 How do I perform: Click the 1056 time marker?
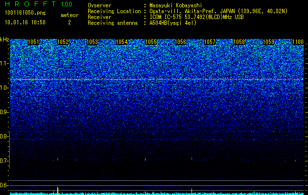(x=180, y=42)
